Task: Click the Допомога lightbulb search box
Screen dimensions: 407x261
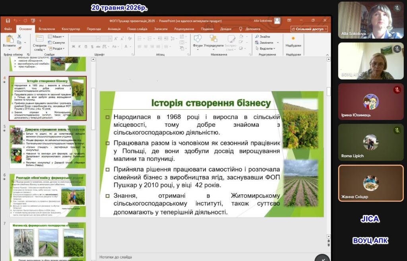Action: coord(250,29)
